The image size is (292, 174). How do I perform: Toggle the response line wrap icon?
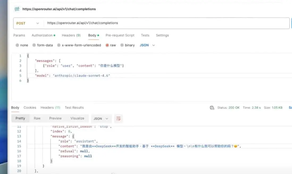pyautogui.click(x=119, y=119)
